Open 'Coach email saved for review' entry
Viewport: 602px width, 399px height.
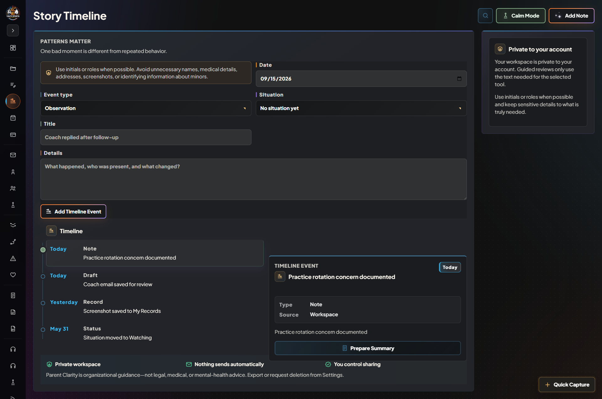pyautogui.click(x=155, y=280)
